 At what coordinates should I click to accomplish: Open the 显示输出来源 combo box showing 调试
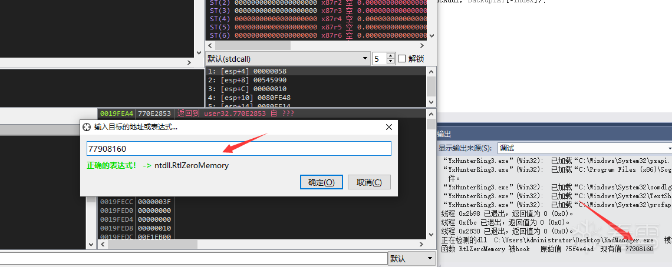click(x=585, y=148)
